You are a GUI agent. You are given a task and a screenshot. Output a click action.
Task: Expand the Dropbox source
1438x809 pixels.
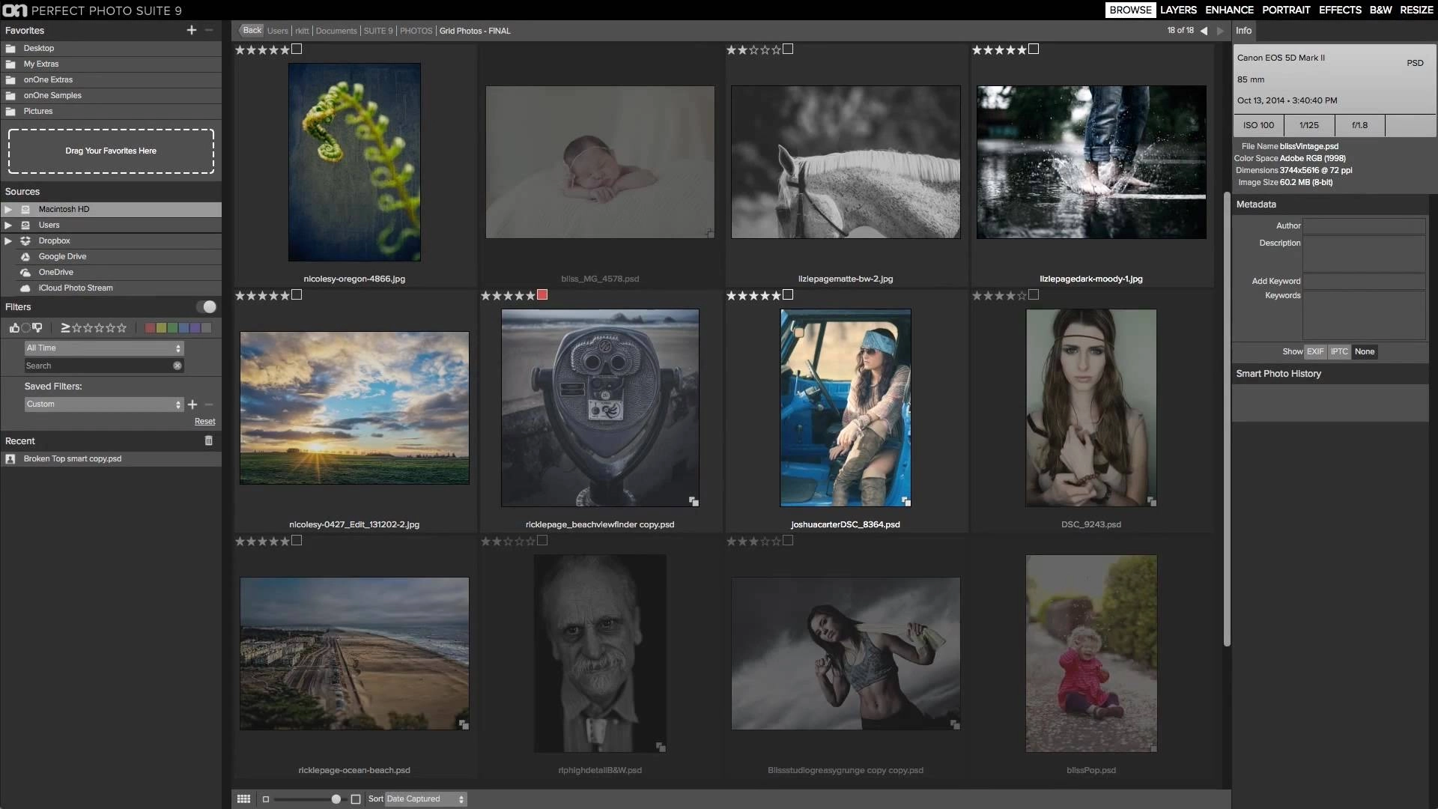8,240
